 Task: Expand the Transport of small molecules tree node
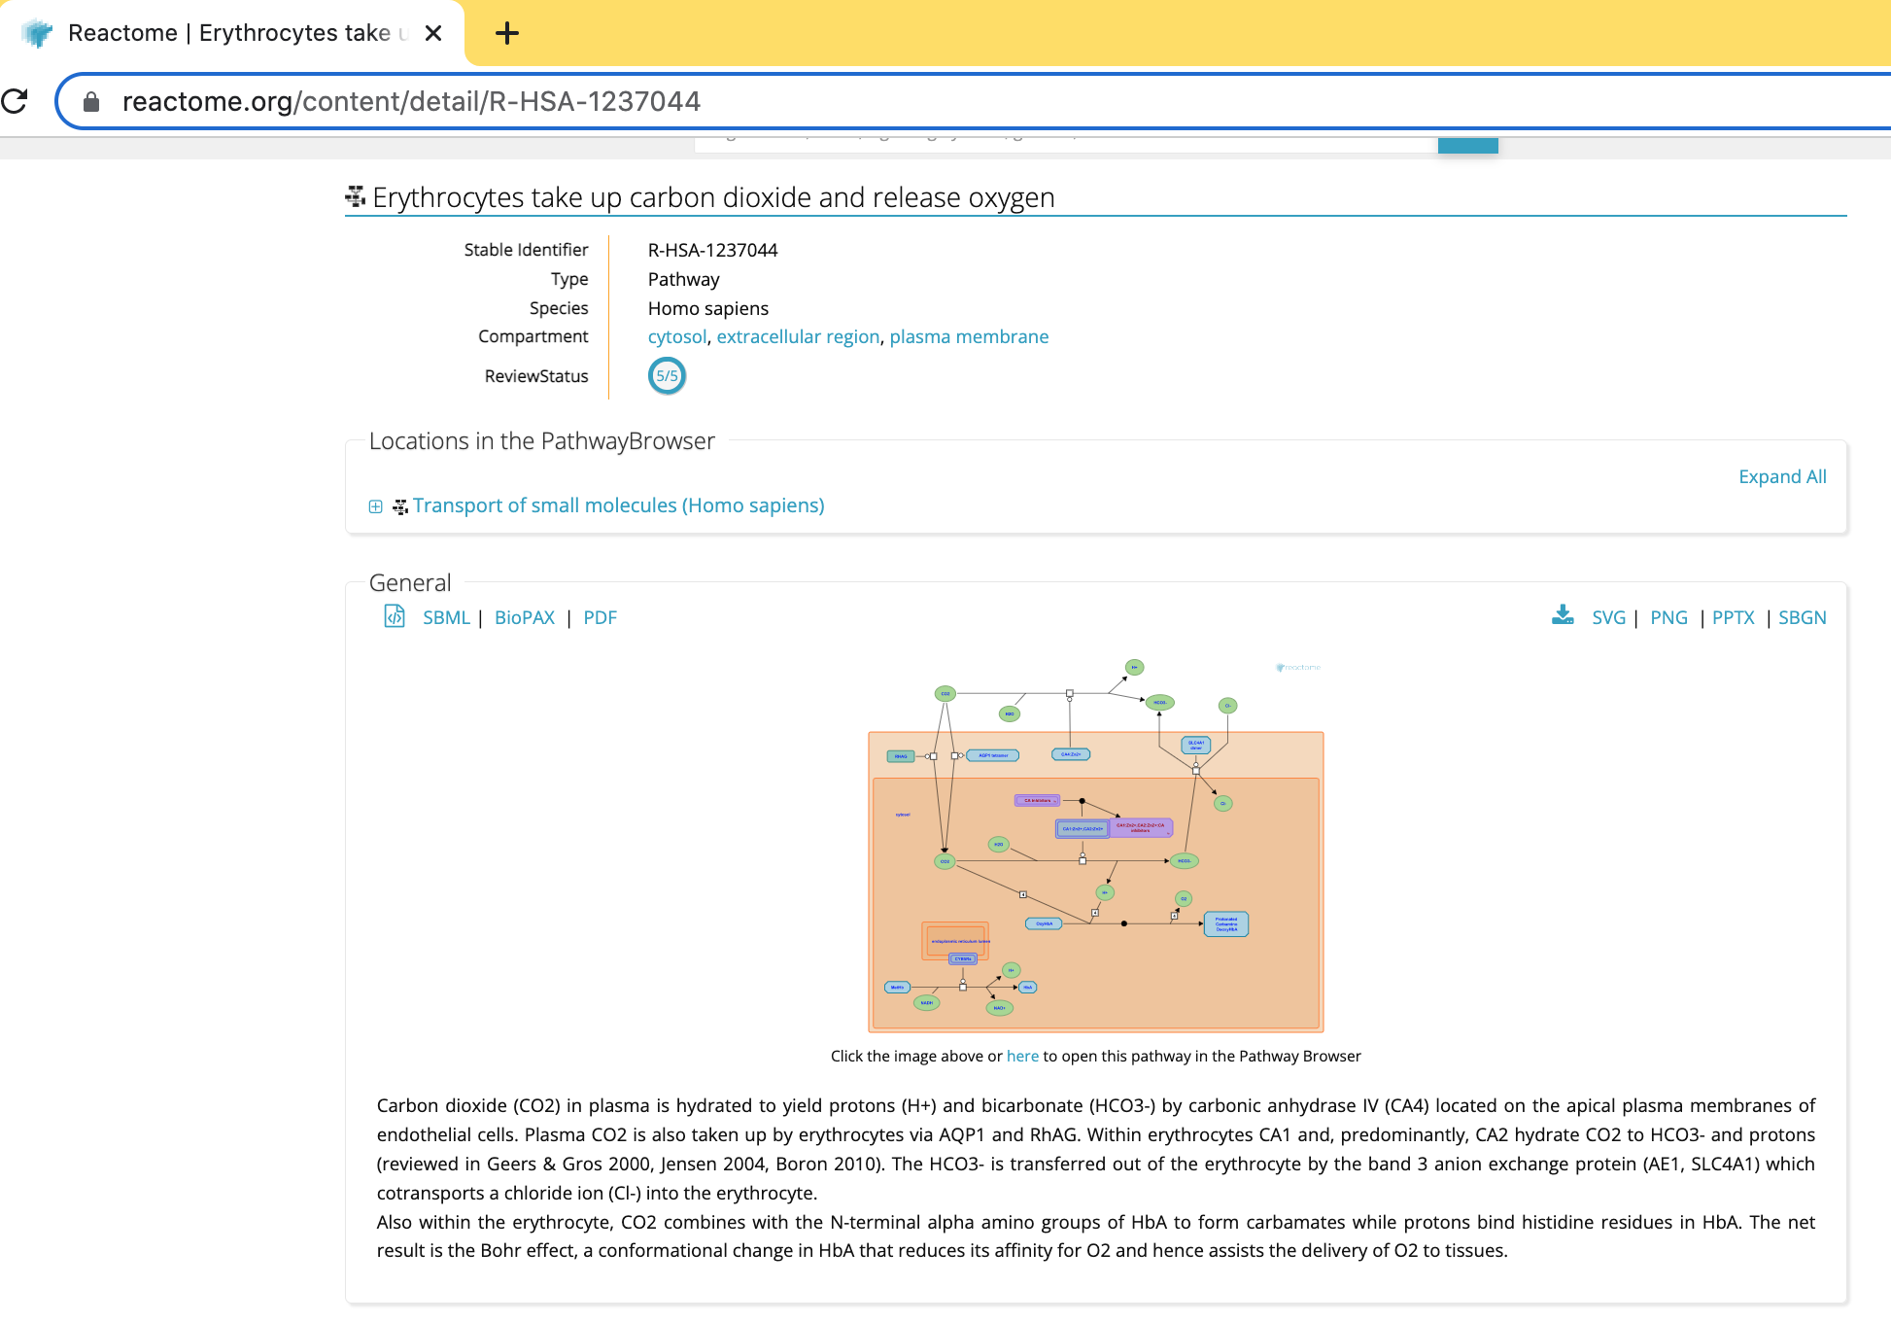point(375,506)
